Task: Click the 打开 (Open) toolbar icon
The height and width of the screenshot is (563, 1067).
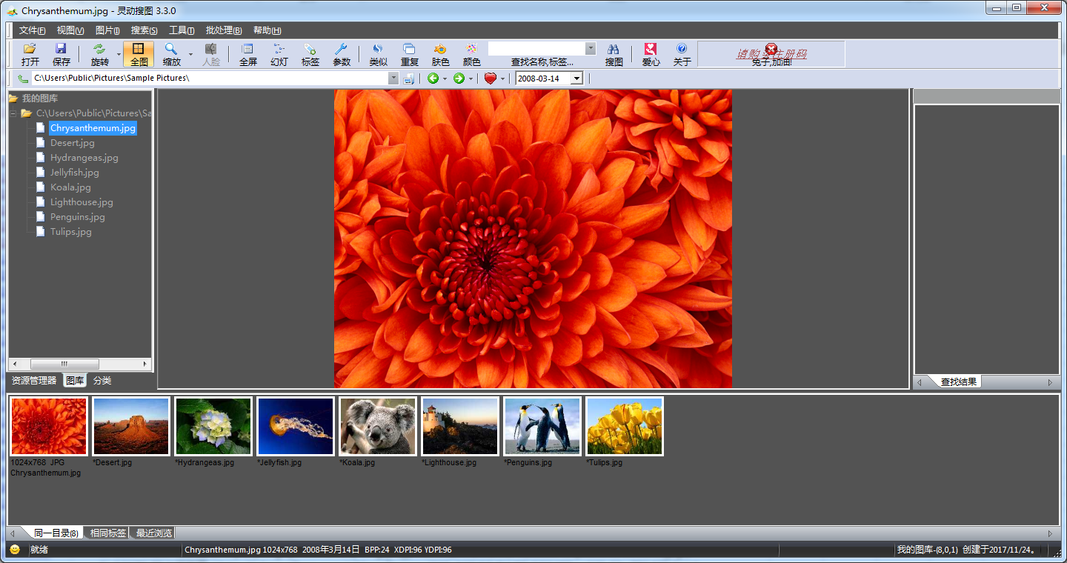Action: pyautogui.click(x=30, y=54)
